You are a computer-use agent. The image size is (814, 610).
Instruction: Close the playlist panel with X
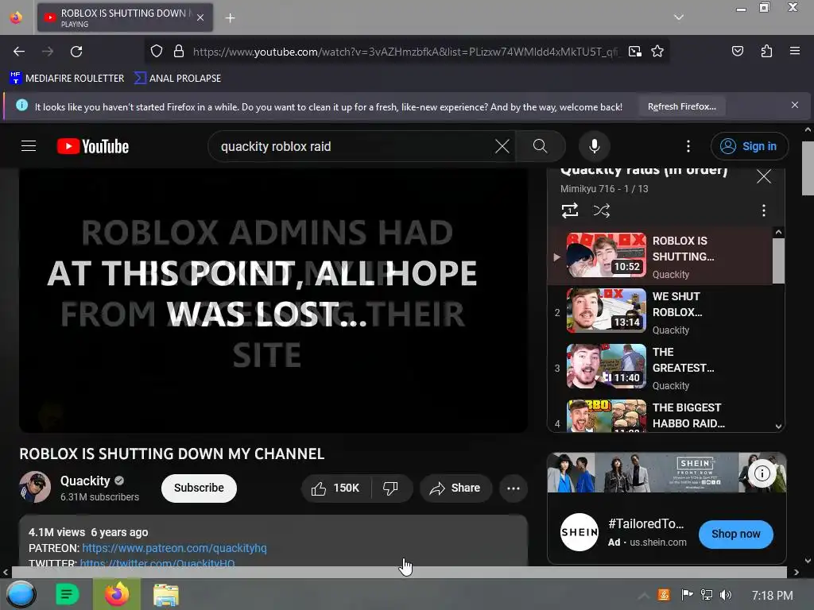[764, 176]
